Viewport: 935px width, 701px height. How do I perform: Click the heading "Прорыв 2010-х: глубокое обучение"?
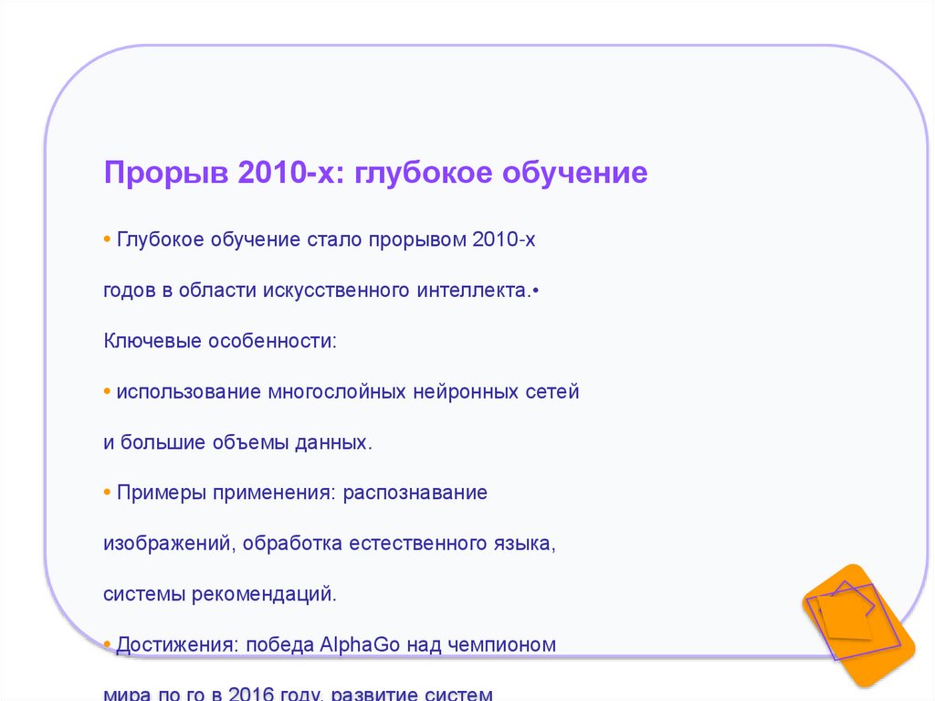[375, 173]
